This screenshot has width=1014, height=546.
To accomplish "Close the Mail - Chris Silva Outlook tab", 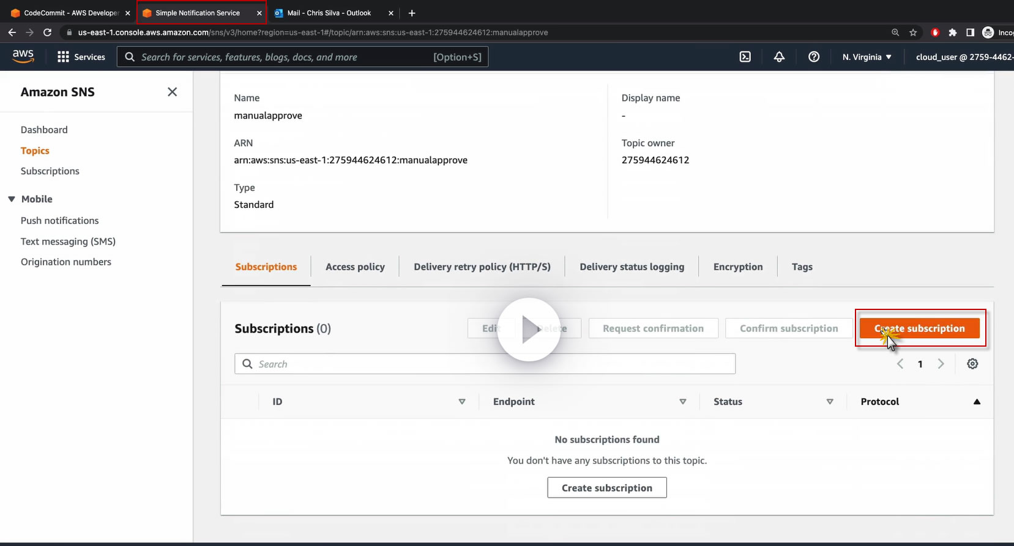I will click(391, 13).
